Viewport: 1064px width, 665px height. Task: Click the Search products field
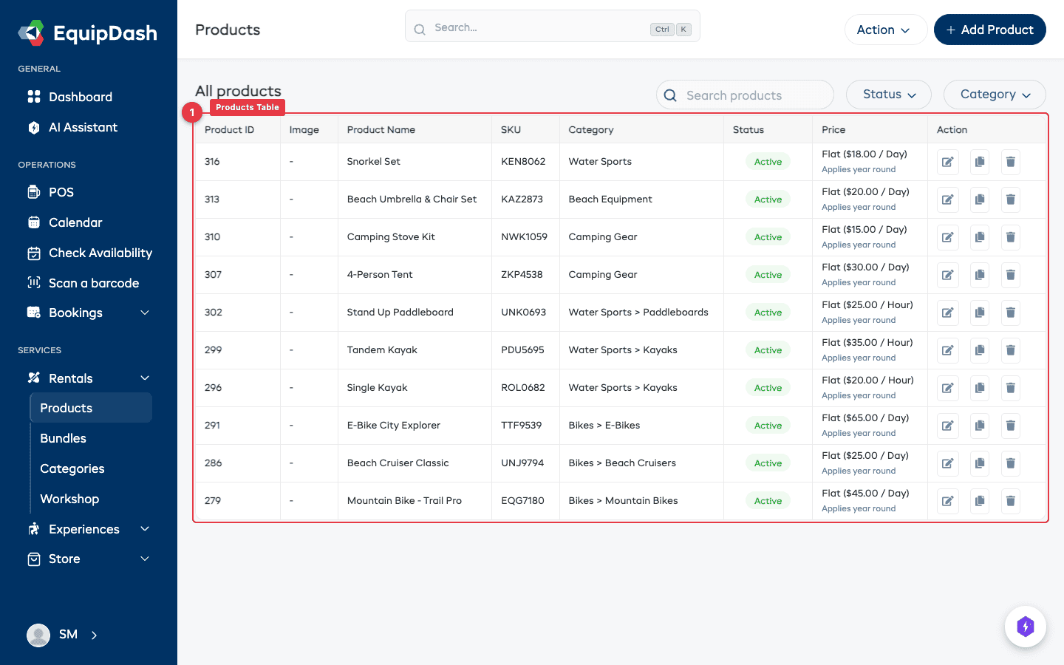[745, 95]
